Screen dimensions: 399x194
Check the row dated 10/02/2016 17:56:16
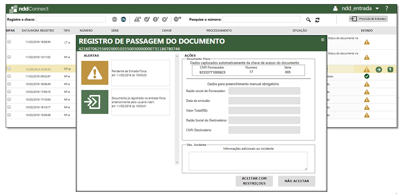pos(9,91)
